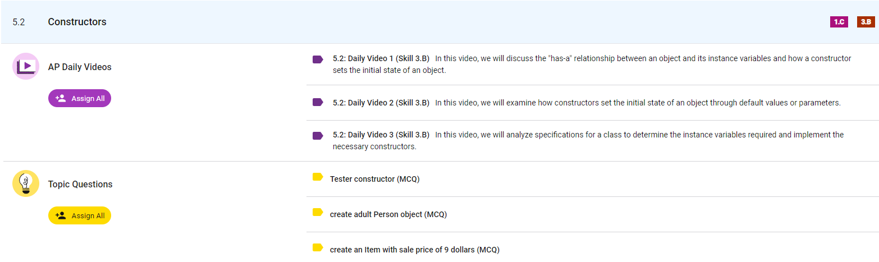The height and width of the screenshot is (262, 879).
Task: Click yellow tag next to create an Item question
Action: coord(318,247)
